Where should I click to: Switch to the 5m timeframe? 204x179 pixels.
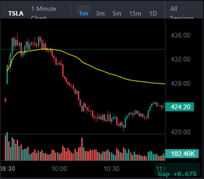pyautogui.click(x=117, y=13)
